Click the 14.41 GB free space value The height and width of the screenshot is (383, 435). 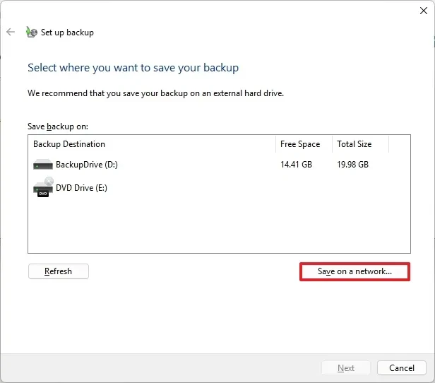pyautogui.click(x=296, y=165)
